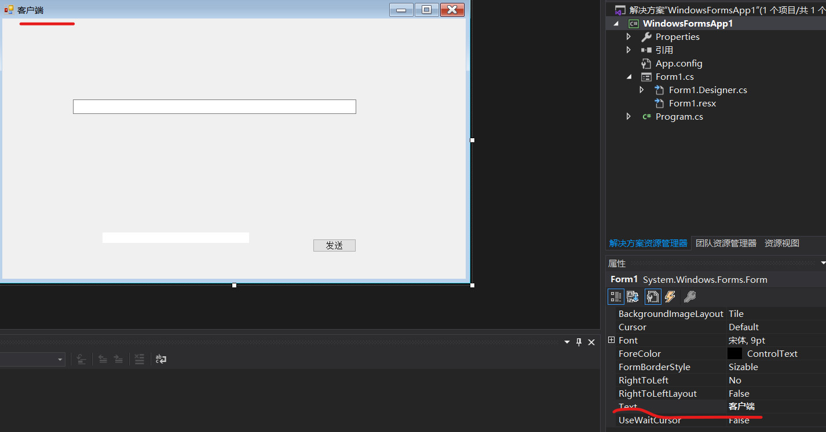Expand the Form1.Designer.cs node
The height and width of the screenshot is (432, 826).
pyautogui.click(x=641, y=90)
